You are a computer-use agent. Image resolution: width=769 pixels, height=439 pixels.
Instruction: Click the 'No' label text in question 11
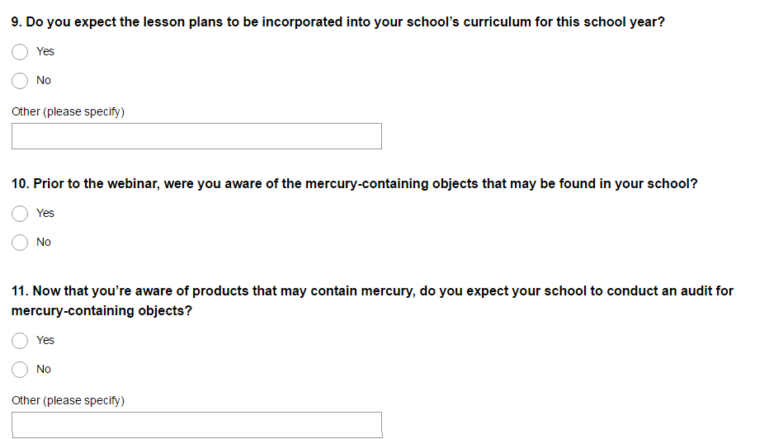pyautogui.click(x=44, y=369)
